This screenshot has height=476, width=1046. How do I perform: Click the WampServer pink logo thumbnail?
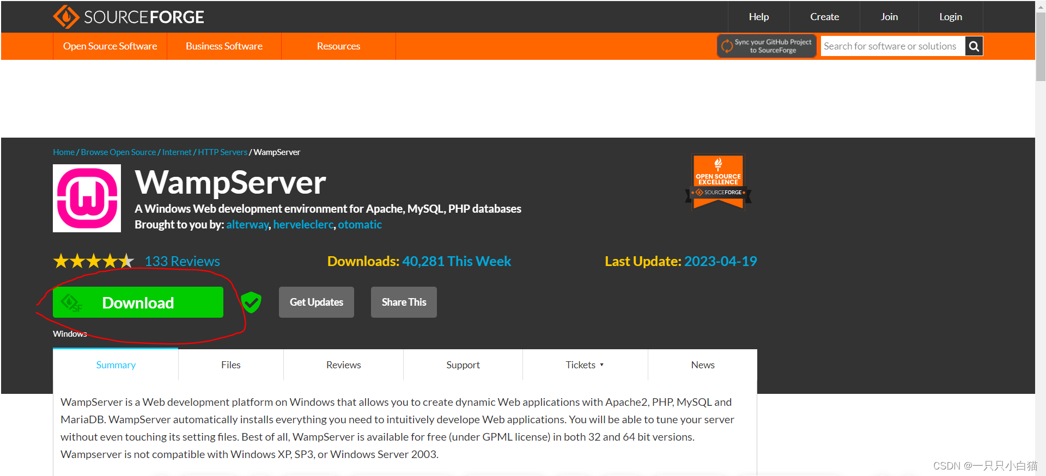[87, 198]
